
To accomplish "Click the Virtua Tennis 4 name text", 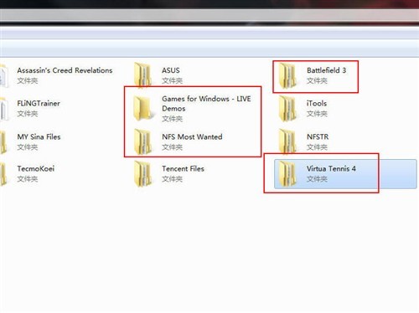I will pos(331,168).
